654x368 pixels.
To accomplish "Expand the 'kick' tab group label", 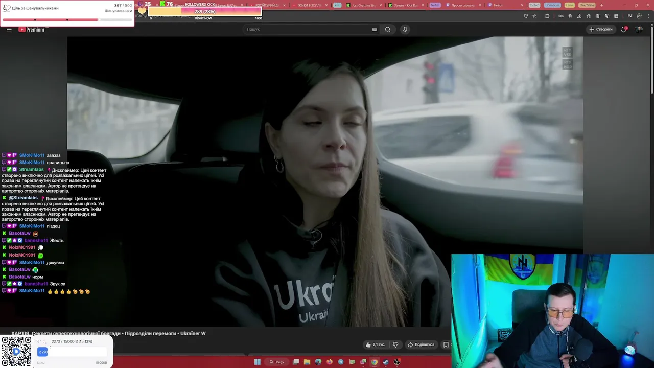I will tap(337, 5).
